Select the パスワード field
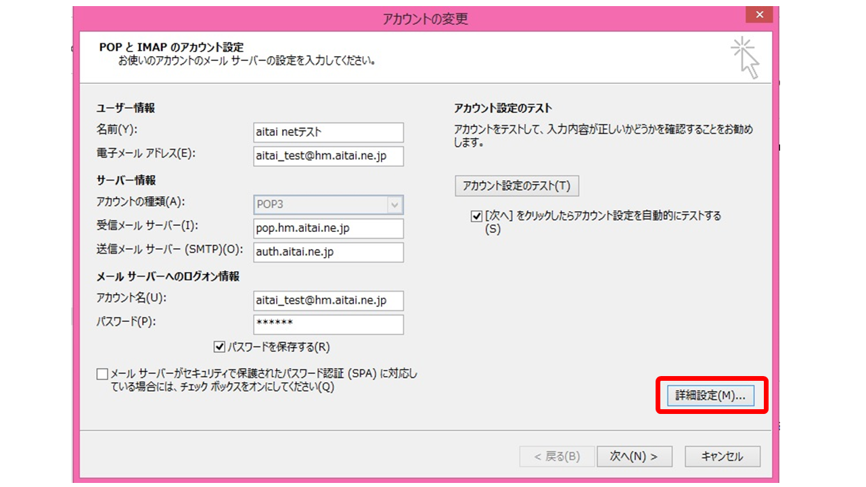 [328, 324]
